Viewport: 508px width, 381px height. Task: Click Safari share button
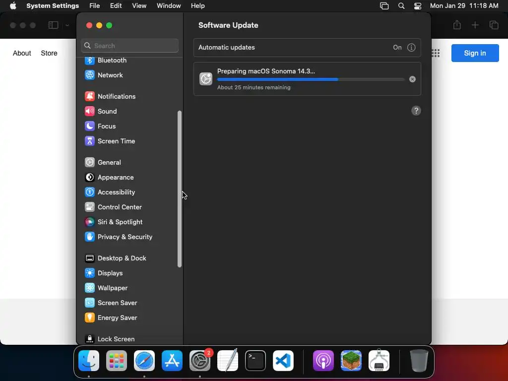click(x=457, y=25)
